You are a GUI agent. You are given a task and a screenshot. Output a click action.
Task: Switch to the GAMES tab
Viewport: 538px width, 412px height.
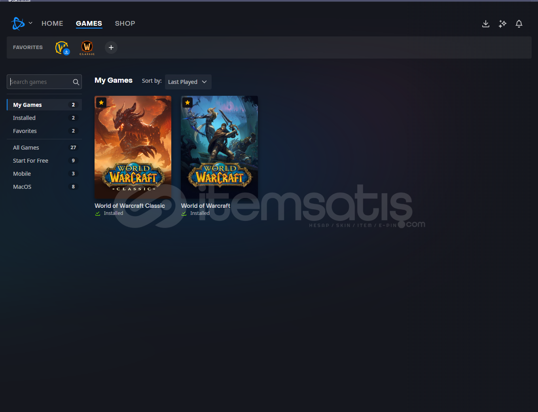[x=89, y=23]
